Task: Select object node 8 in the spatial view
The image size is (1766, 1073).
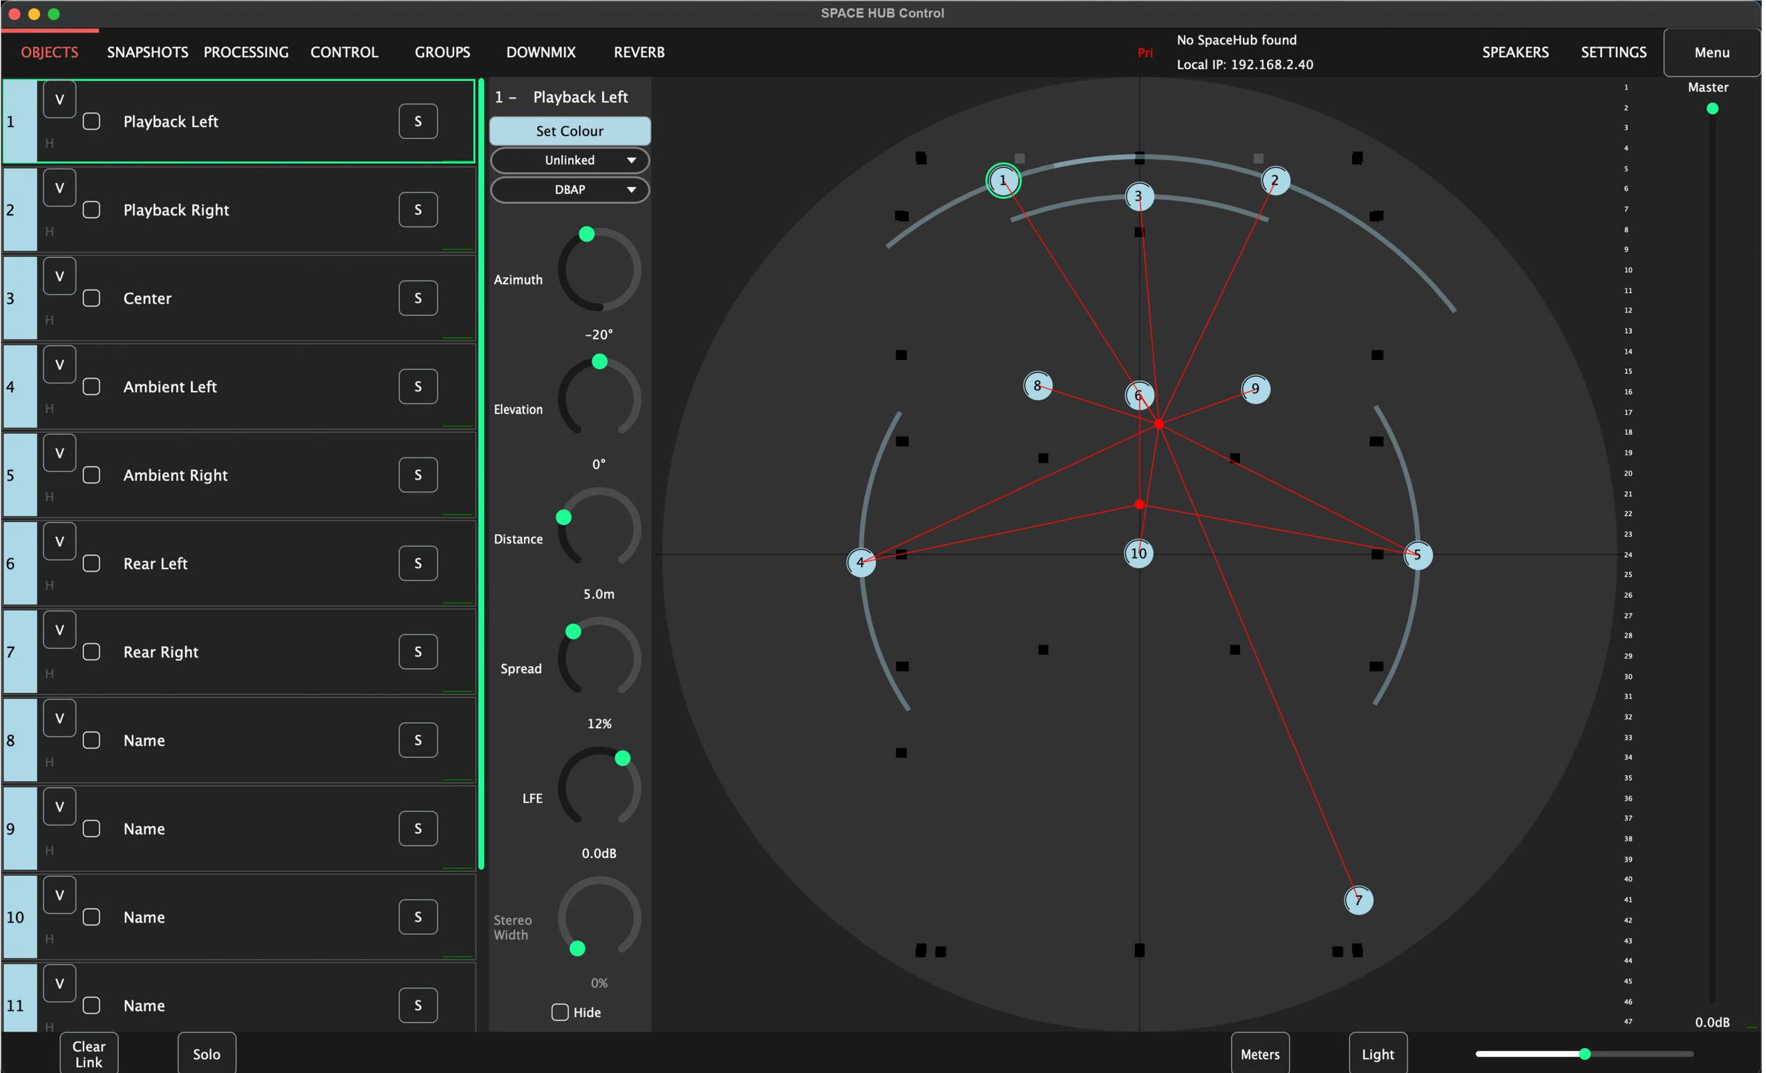Action: pos(1037,386)
